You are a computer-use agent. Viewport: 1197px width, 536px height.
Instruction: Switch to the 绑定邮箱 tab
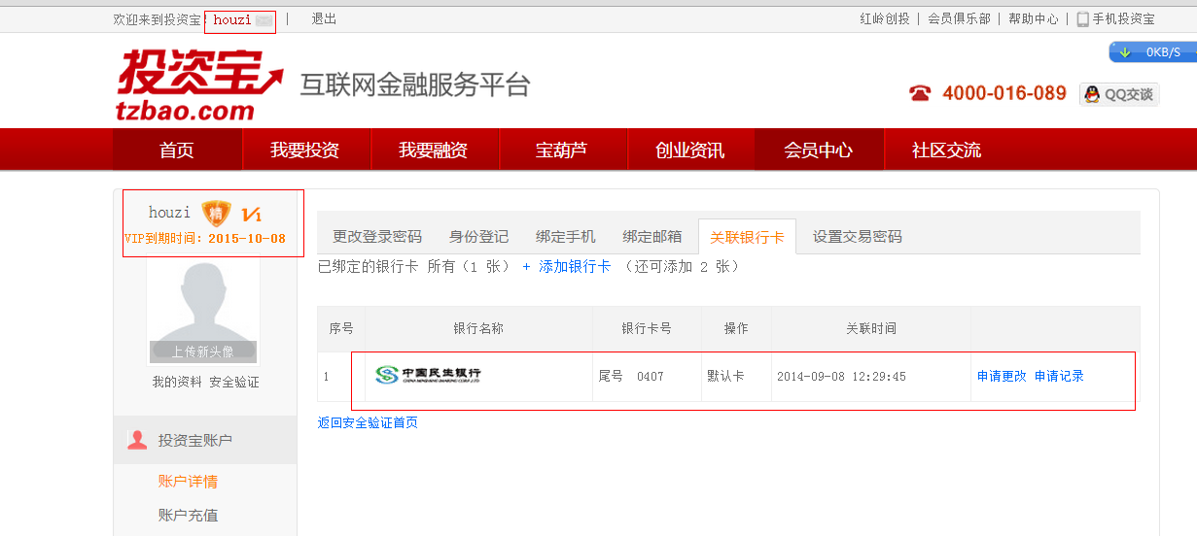click(x=652, y=236)
